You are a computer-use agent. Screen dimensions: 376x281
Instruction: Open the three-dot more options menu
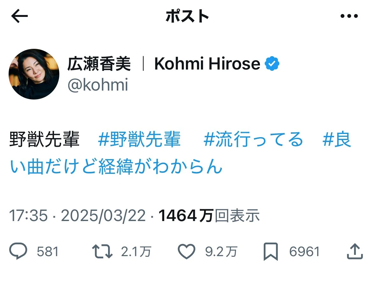pos(349,17)
